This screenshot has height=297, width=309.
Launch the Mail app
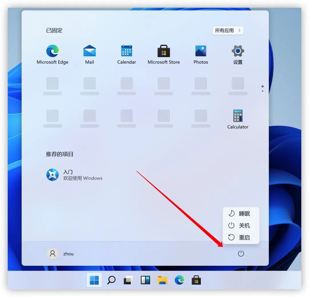[x=90, y=51]
